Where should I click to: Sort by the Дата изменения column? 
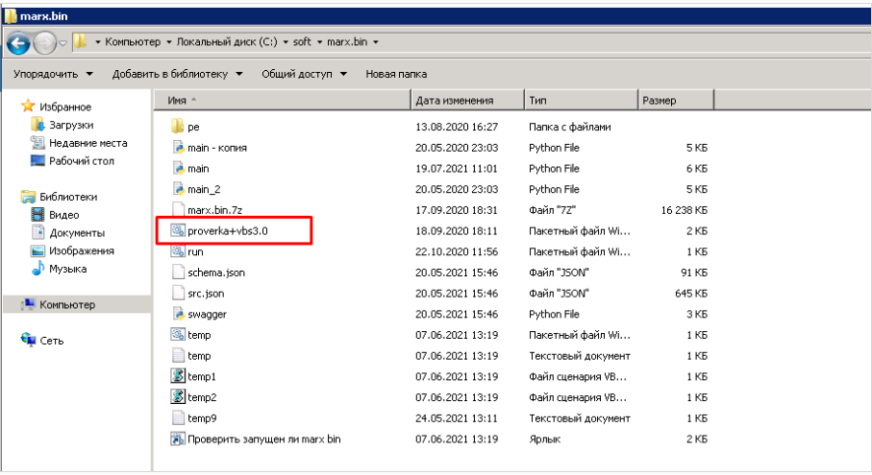[x=467, y=101]
